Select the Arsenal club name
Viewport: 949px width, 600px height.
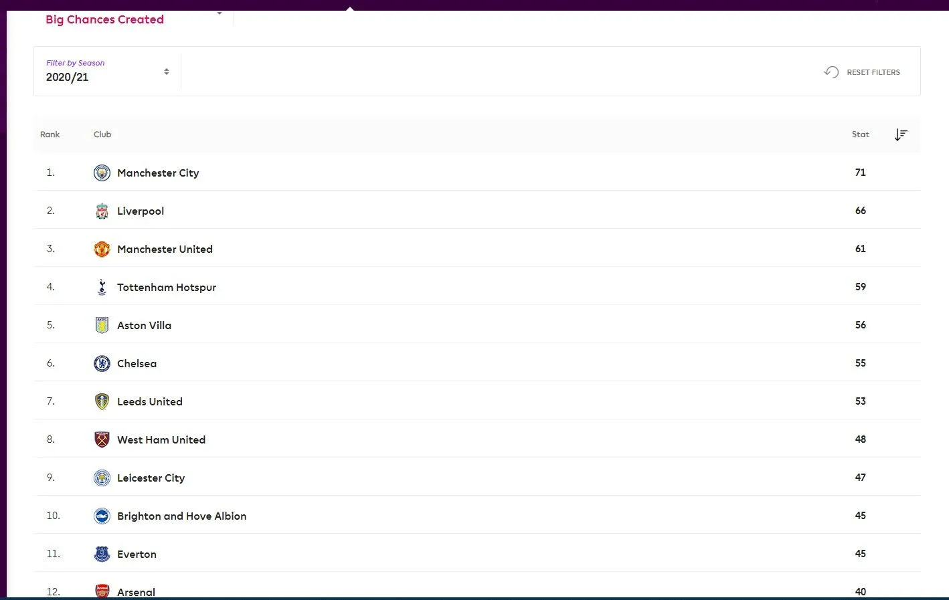[136, 592]
